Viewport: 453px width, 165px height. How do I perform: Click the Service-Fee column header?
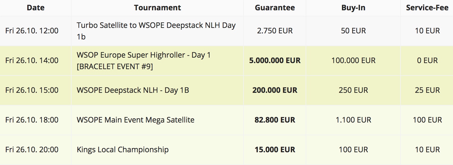[427, 8]
